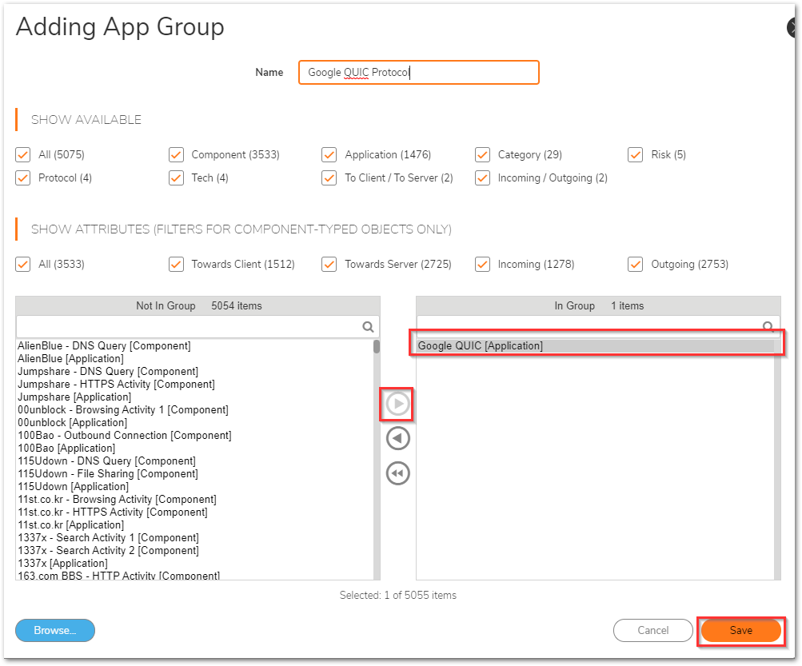Click the remove-from-group left arrow icon
The width and height of the screenshot is (802, 666).
click(x=397, y=438)
